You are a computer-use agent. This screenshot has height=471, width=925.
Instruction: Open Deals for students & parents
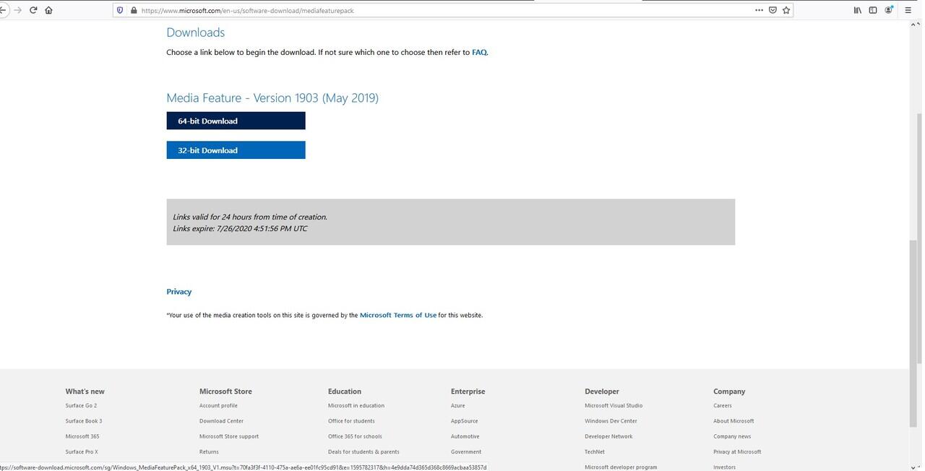pos(363,452)
